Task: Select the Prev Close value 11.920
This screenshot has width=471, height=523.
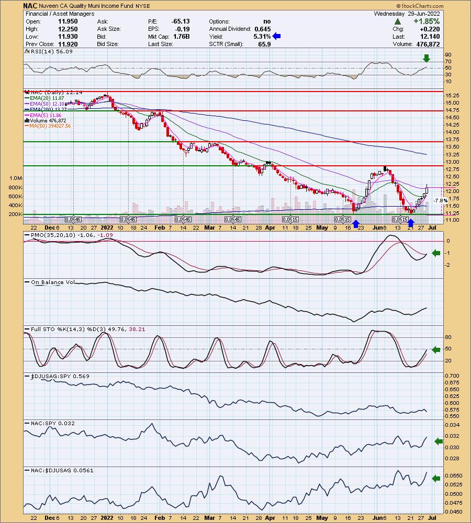Action: point(68,44)
